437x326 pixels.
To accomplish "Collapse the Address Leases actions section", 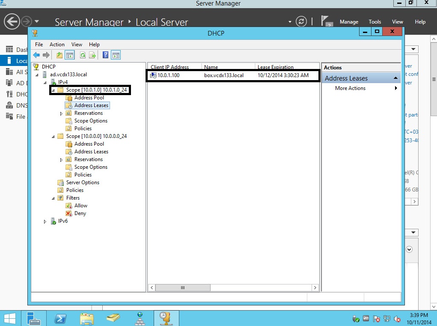I will pyautogui.click(x=395, y=78).
